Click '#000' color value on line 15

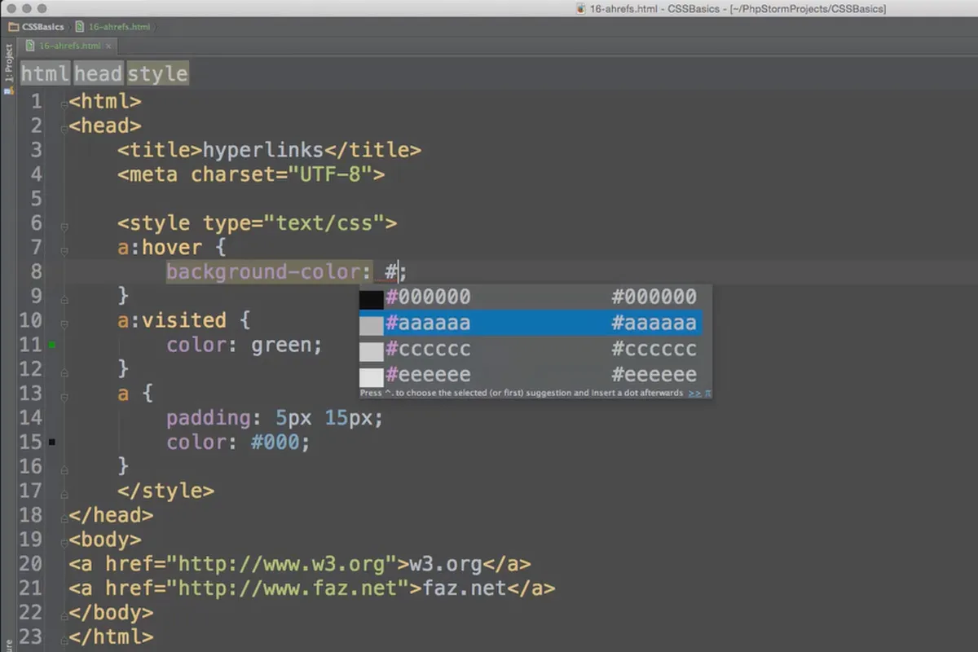[x=275, y=443]
